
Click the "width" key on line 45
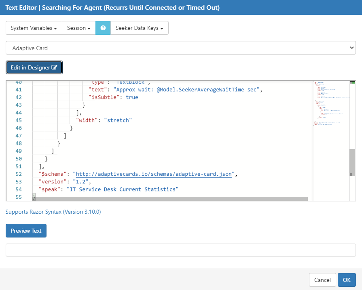87,120
